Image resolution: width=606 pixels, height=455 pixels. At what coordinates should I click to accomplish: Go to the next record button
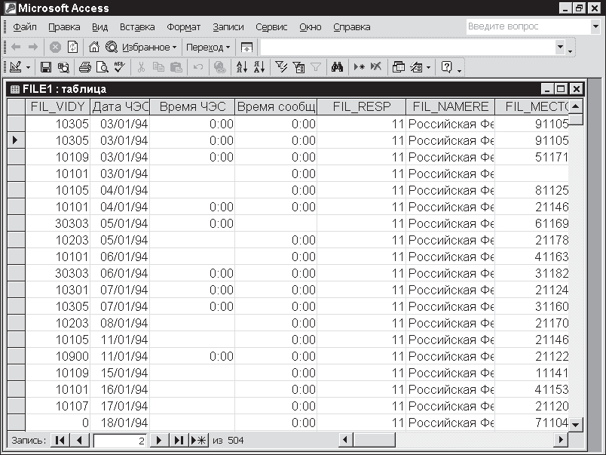158,440
